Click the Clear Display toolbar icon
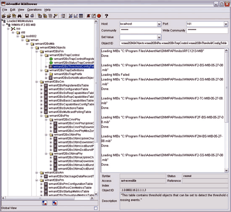This screenshot has height=212, width=231. pos(94,16)
